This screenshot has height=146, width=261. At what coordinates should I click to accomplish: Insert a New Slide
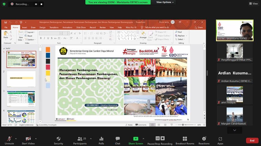[x=21, y=36]
